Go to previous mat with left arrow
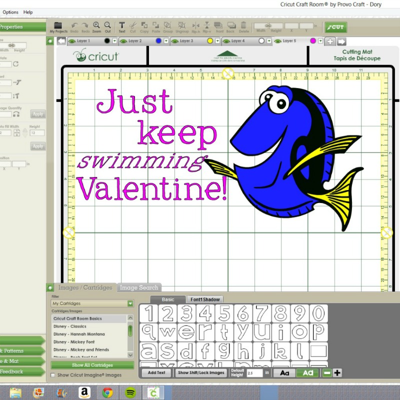400x400 pixels. tap(61, 41)
